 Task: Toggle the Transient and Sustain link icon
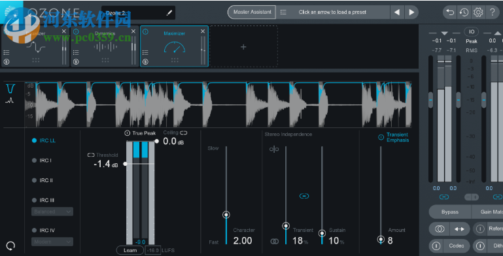click(x=304, y=196)
